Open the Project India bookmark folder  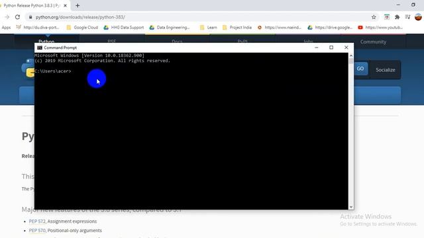237,28
